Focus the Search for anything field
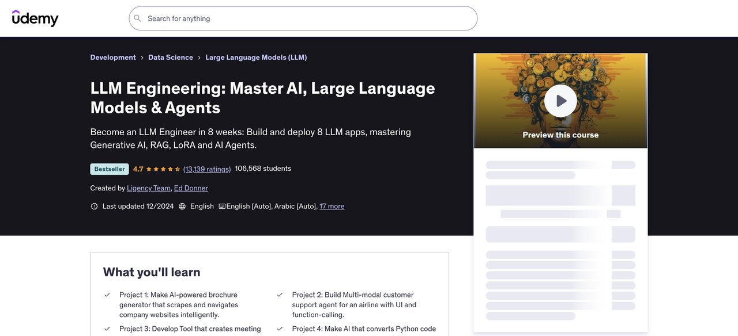 pos(303,18)
